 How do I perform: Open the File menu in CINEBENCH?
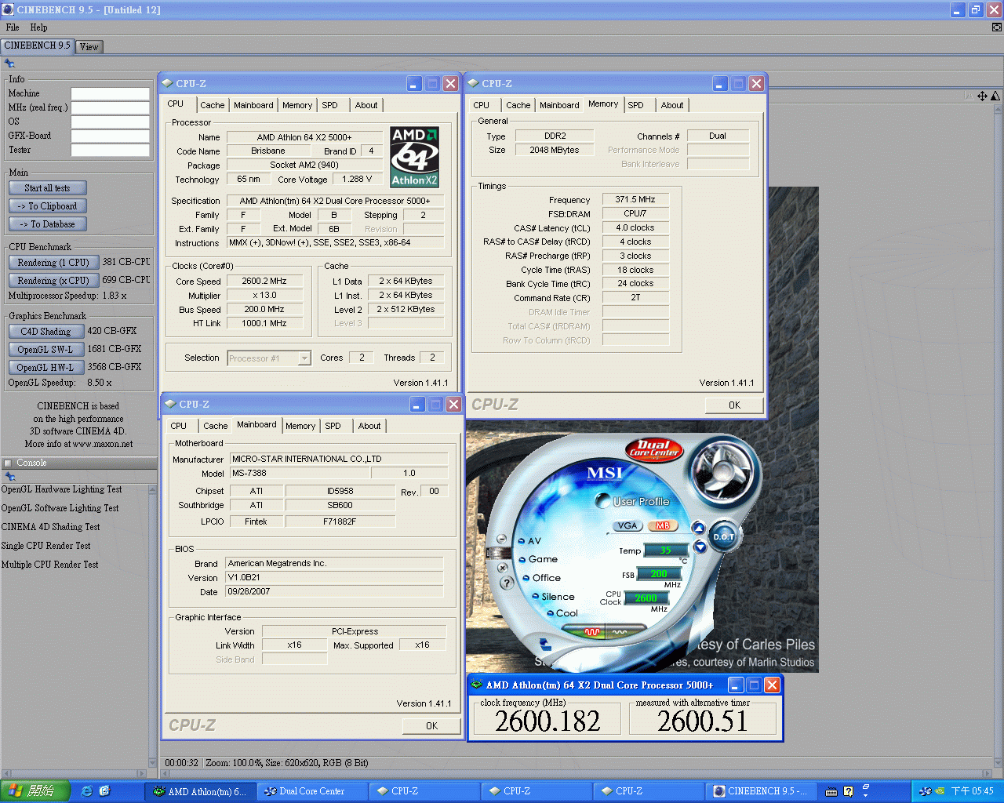pyautogui.click(x=13, y=27)
